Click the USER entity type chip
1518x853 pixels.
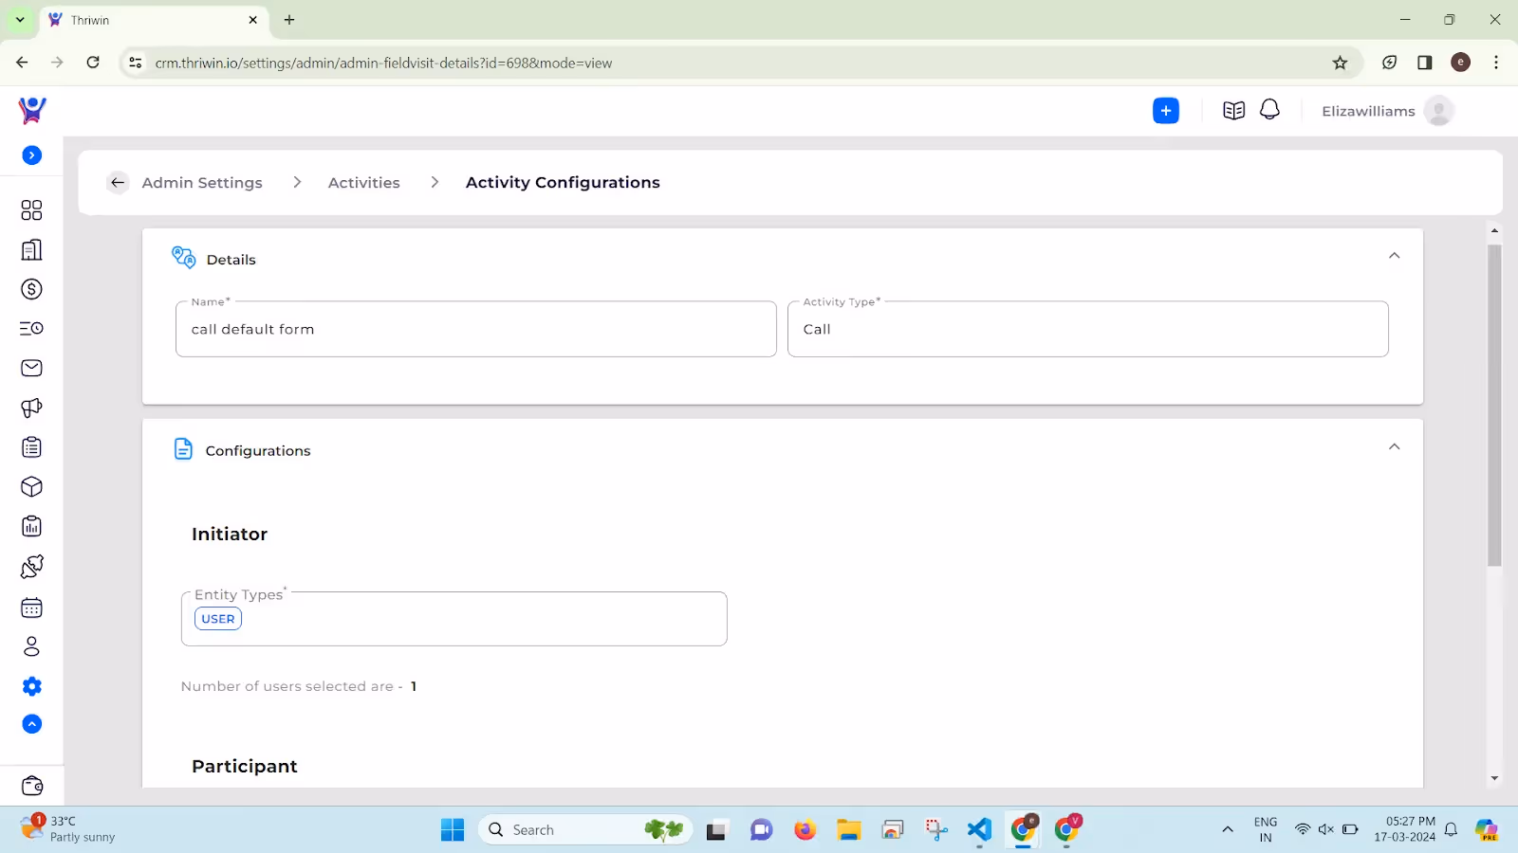(218, 619)
